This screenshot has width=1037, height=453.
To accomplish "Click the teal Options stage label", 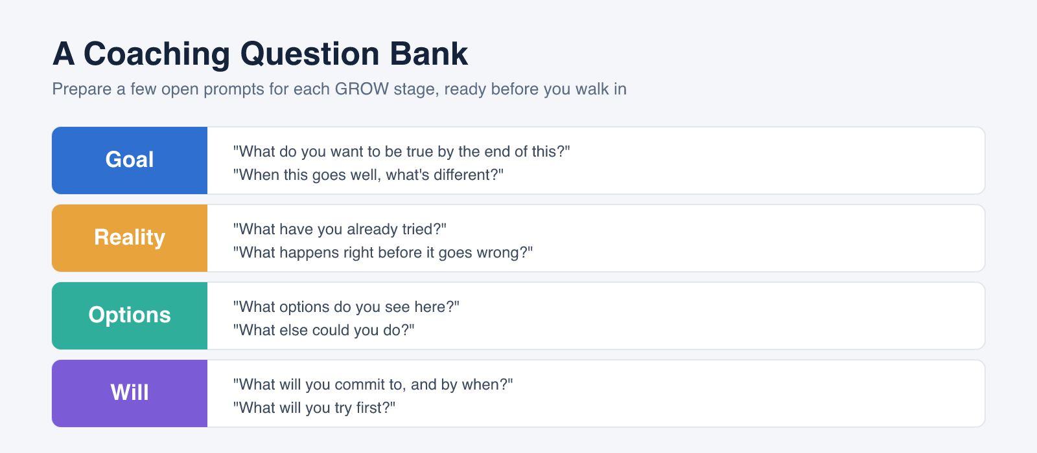I will (130, 316).
